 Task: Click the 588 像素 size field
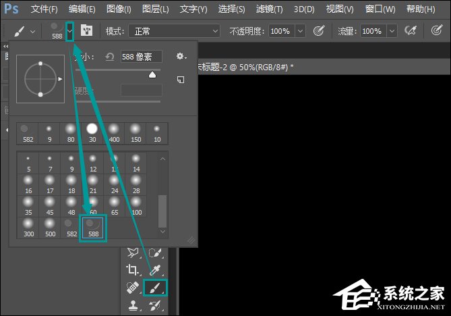pyautogui.click(x=141, y=57)
